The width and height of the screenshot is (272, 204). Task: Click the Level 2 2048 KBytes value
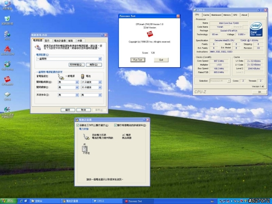254,68
